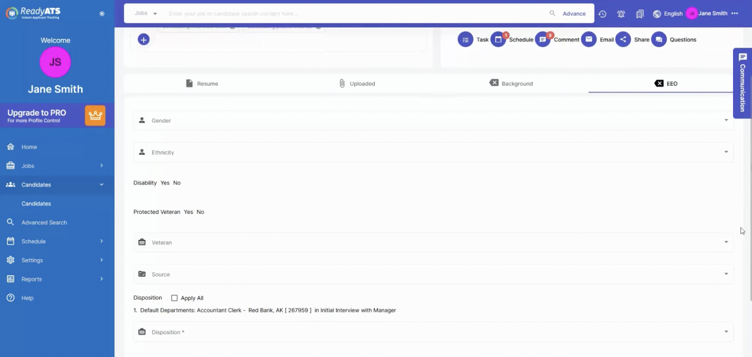Select No for Disability
The image size is (752, 357).
coord(177,183)
